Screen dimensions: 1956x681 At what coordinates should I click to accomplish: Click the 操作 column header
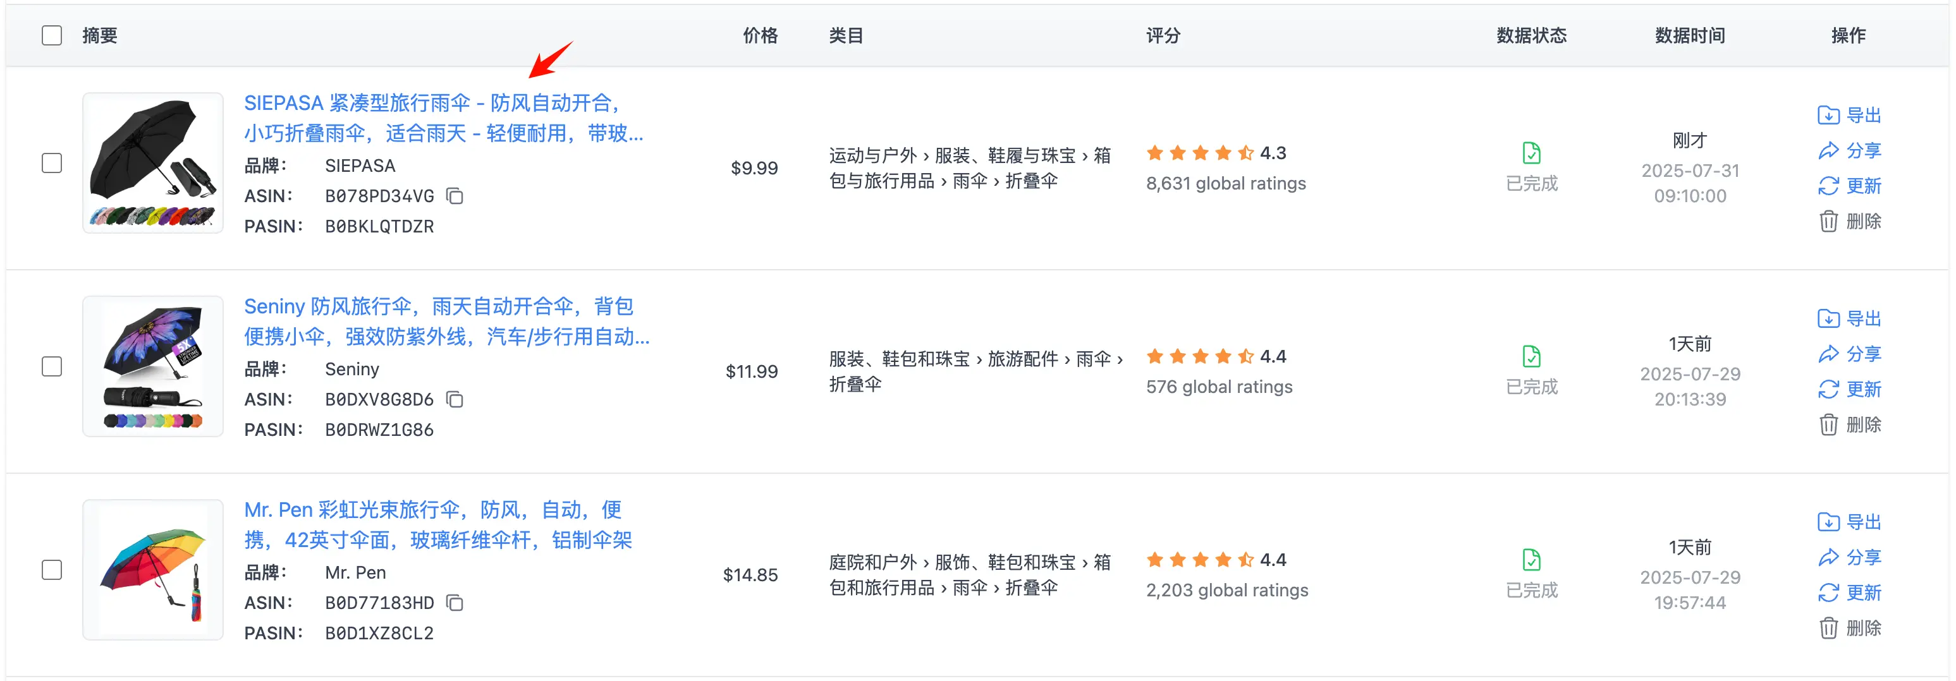(x=1848, y=35)
